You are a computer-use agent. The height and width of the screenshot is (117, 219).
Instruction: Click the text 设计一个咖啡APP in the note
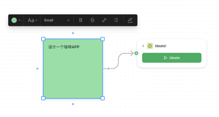tap(64, 47)
